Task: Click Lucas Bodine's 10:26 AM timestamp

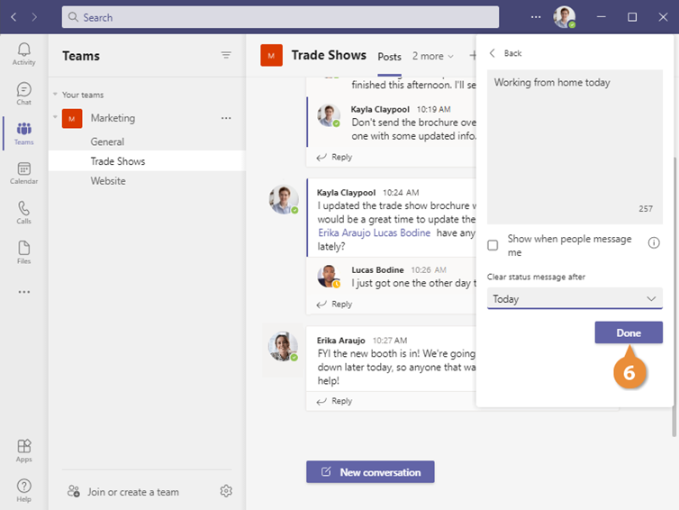Action: pos(429,270)
